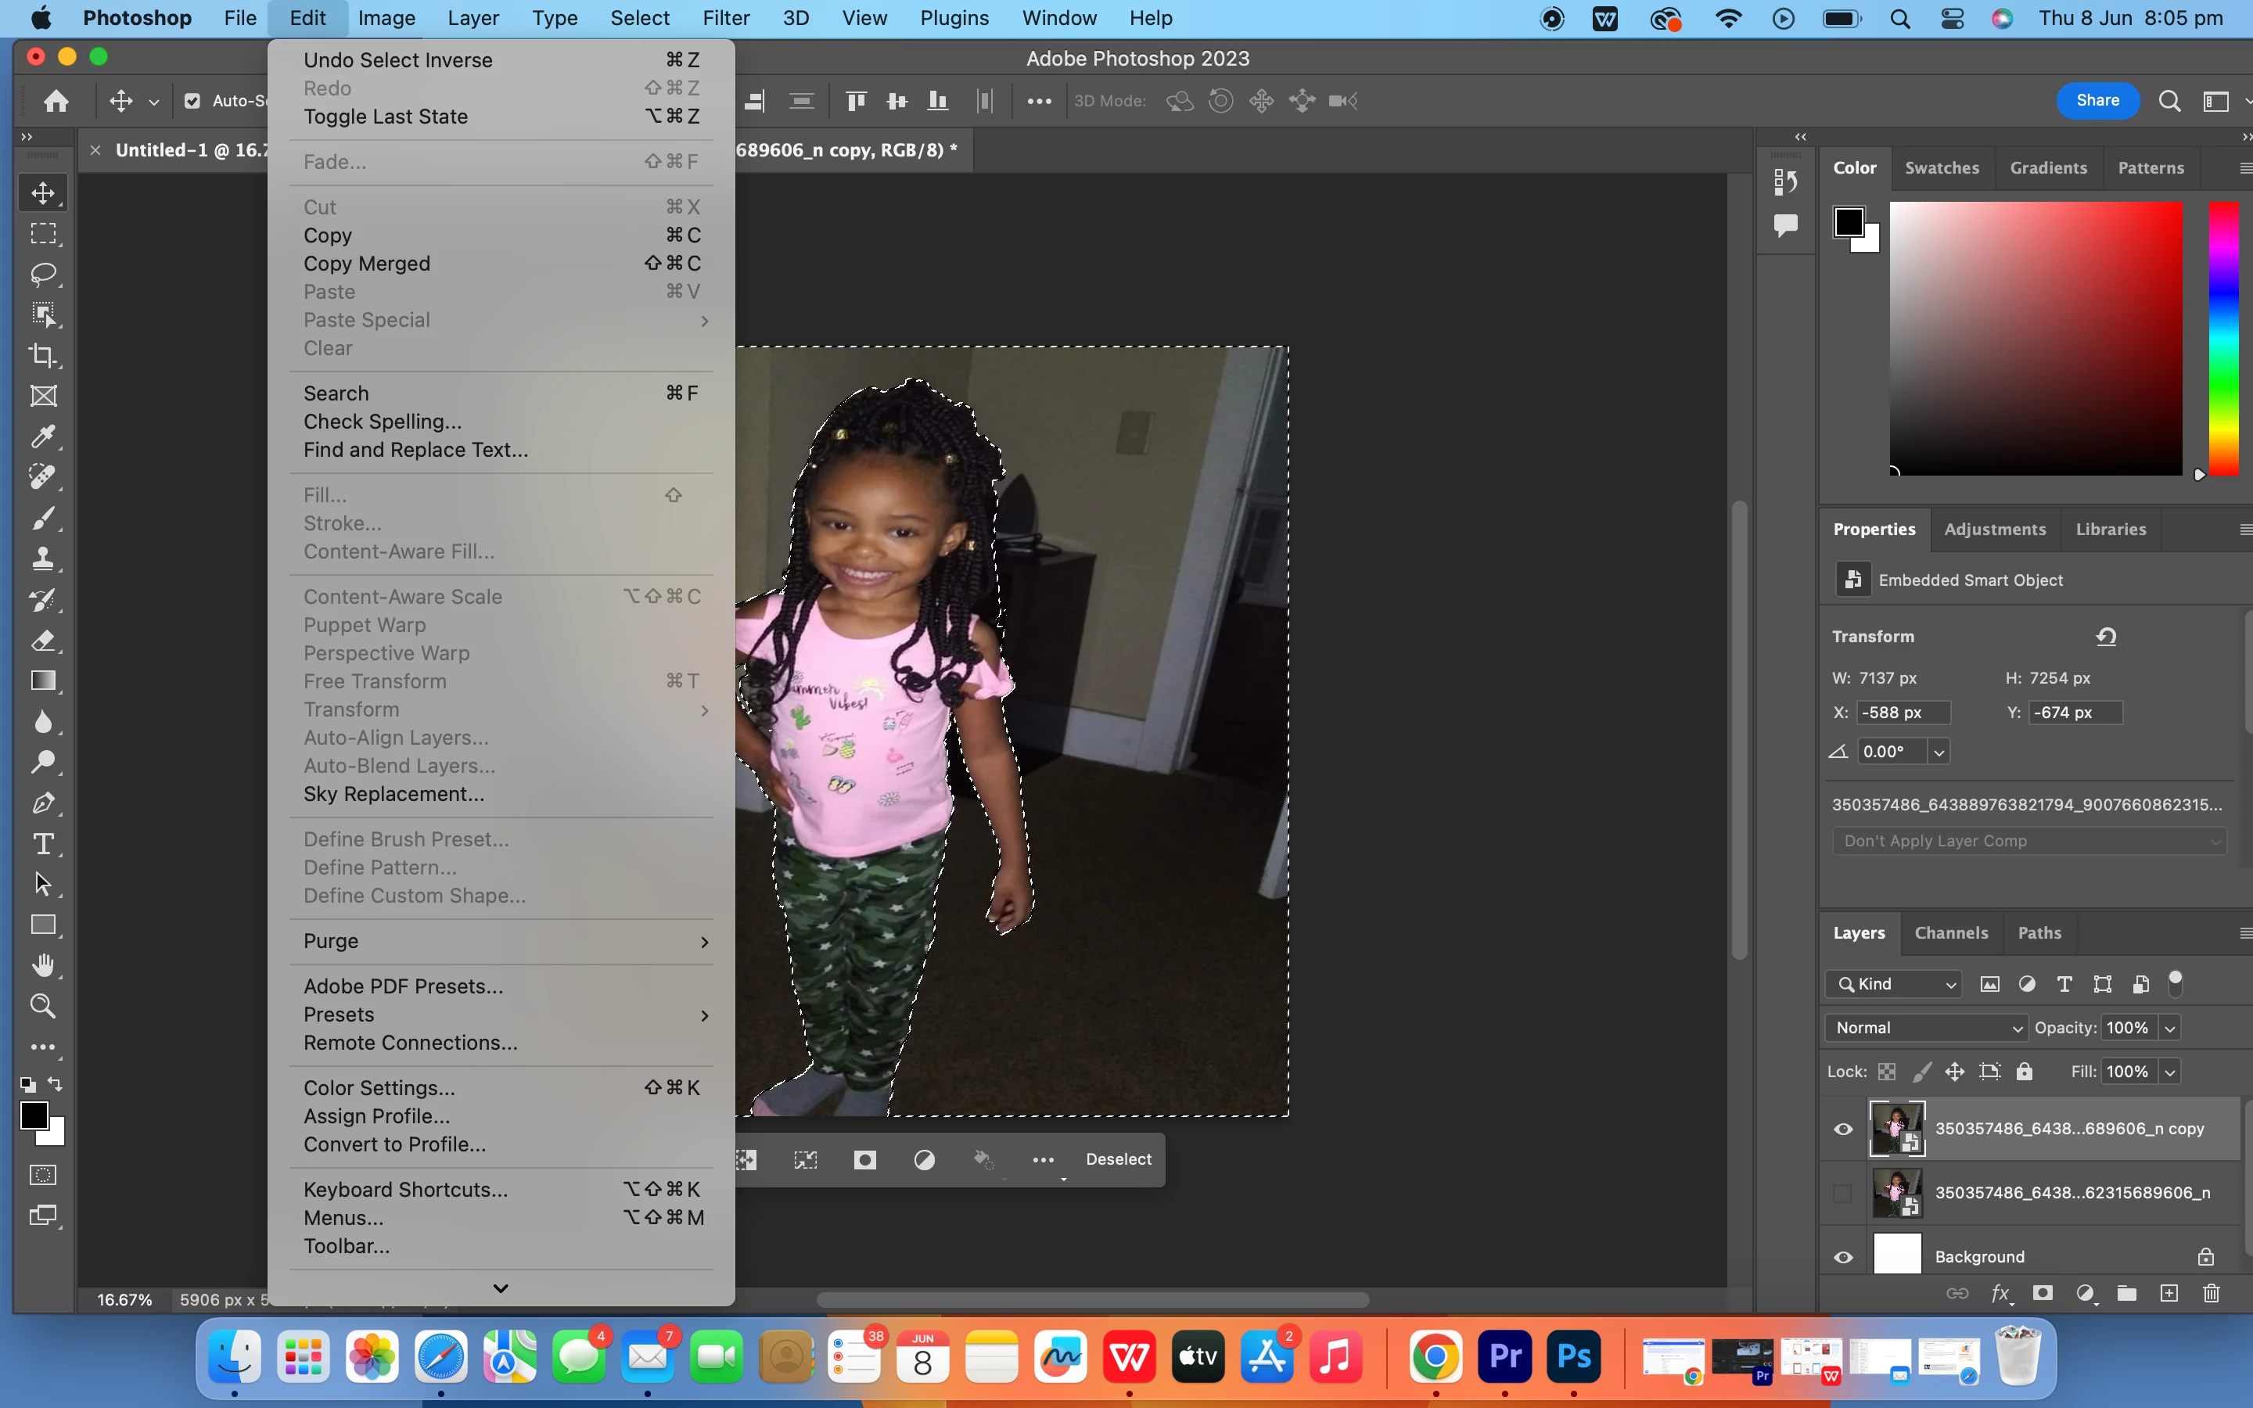
Task: Select the Crop tool
Action: pos(43,355)
